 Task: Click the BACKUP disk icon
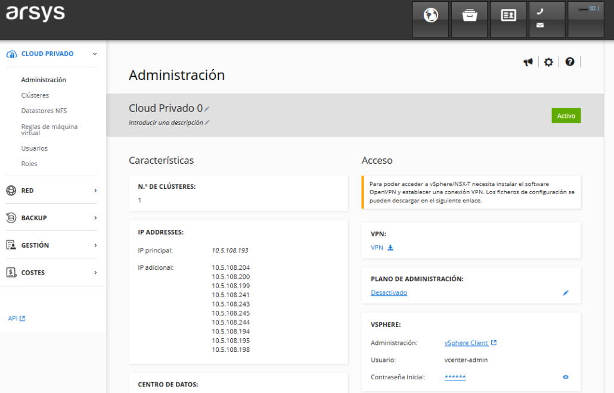point(11,217)
